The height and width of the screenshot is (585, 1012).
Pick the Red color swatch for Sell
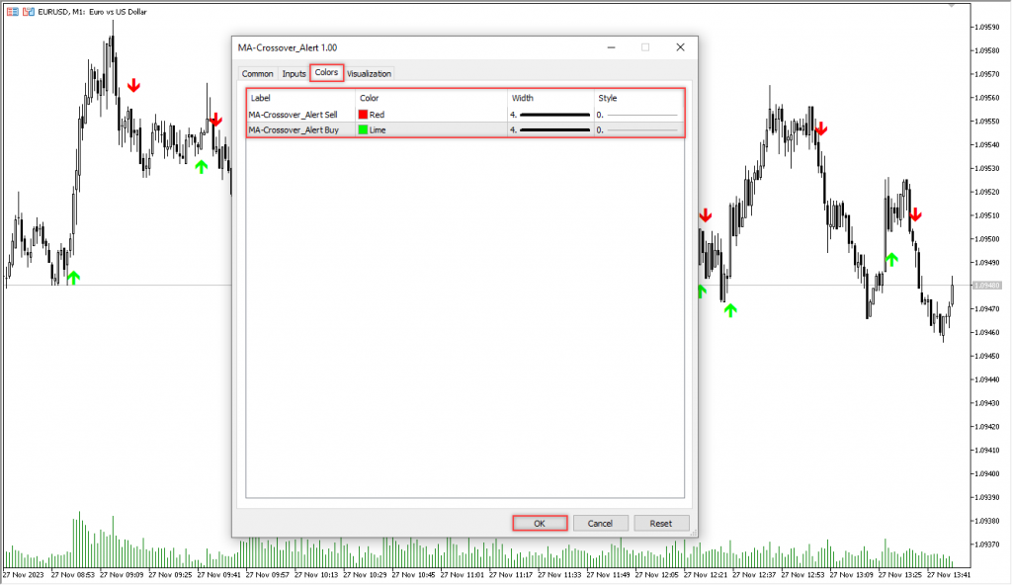point(363,115)
